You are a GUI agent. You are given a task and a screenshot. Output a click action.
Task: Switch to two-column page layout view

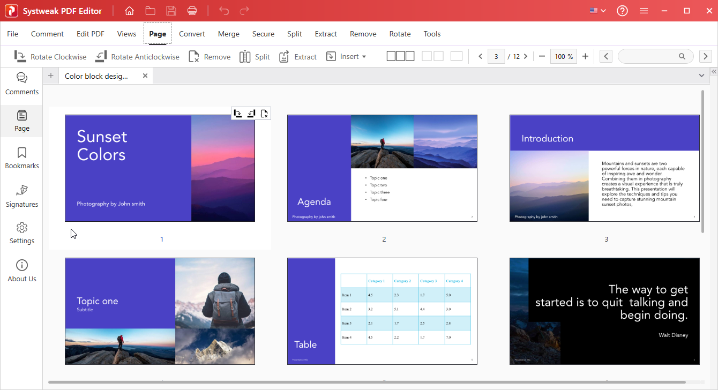click(x=432, y=56)
